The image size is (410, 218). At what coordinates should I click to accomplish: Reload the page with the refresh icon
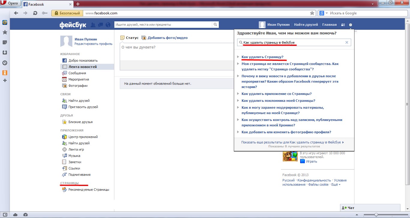click(35, 13)
